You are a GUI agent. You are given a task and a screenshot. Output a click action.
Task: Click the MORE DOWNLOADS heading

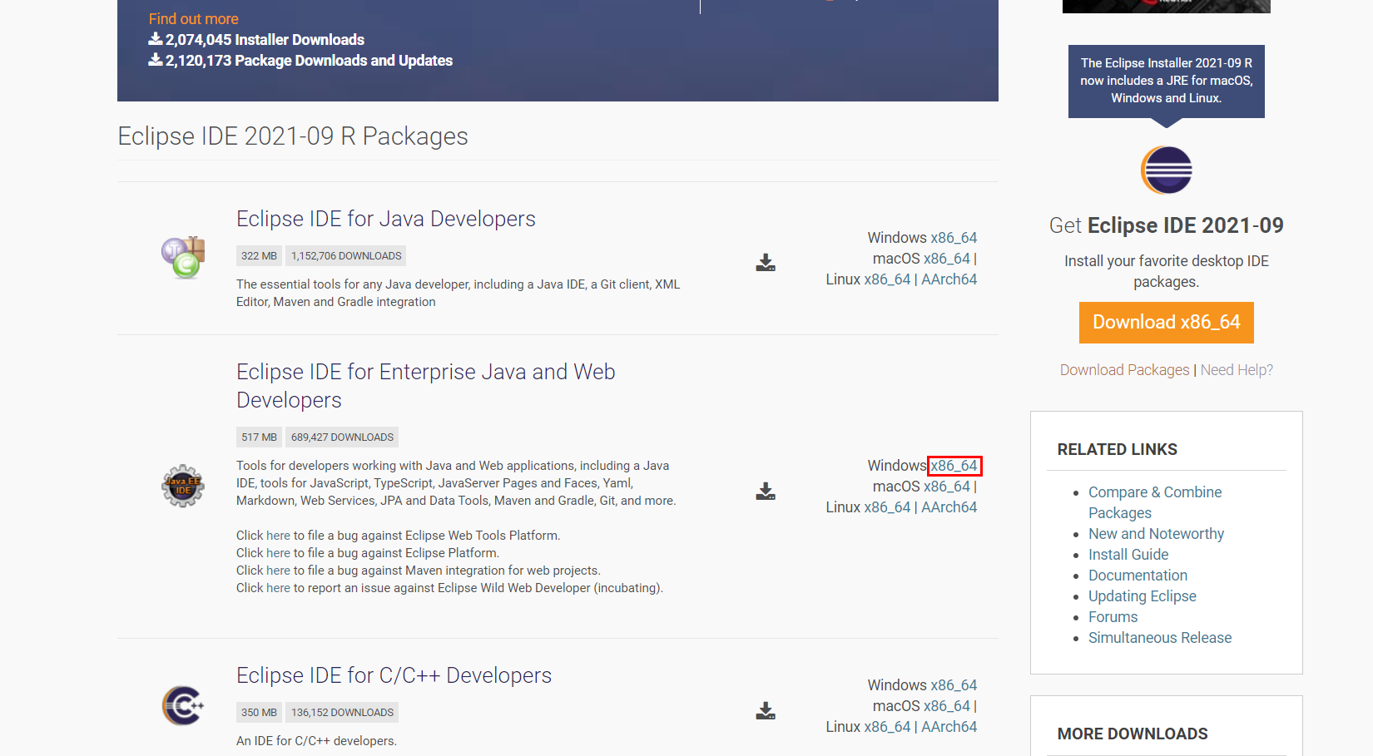[x=1133, y=734]
